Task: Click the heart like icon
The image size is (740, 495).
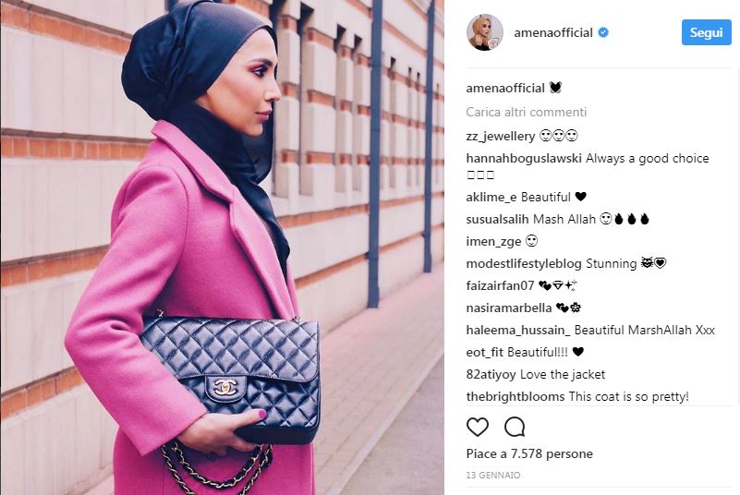Action: click(x=477, y=427)
